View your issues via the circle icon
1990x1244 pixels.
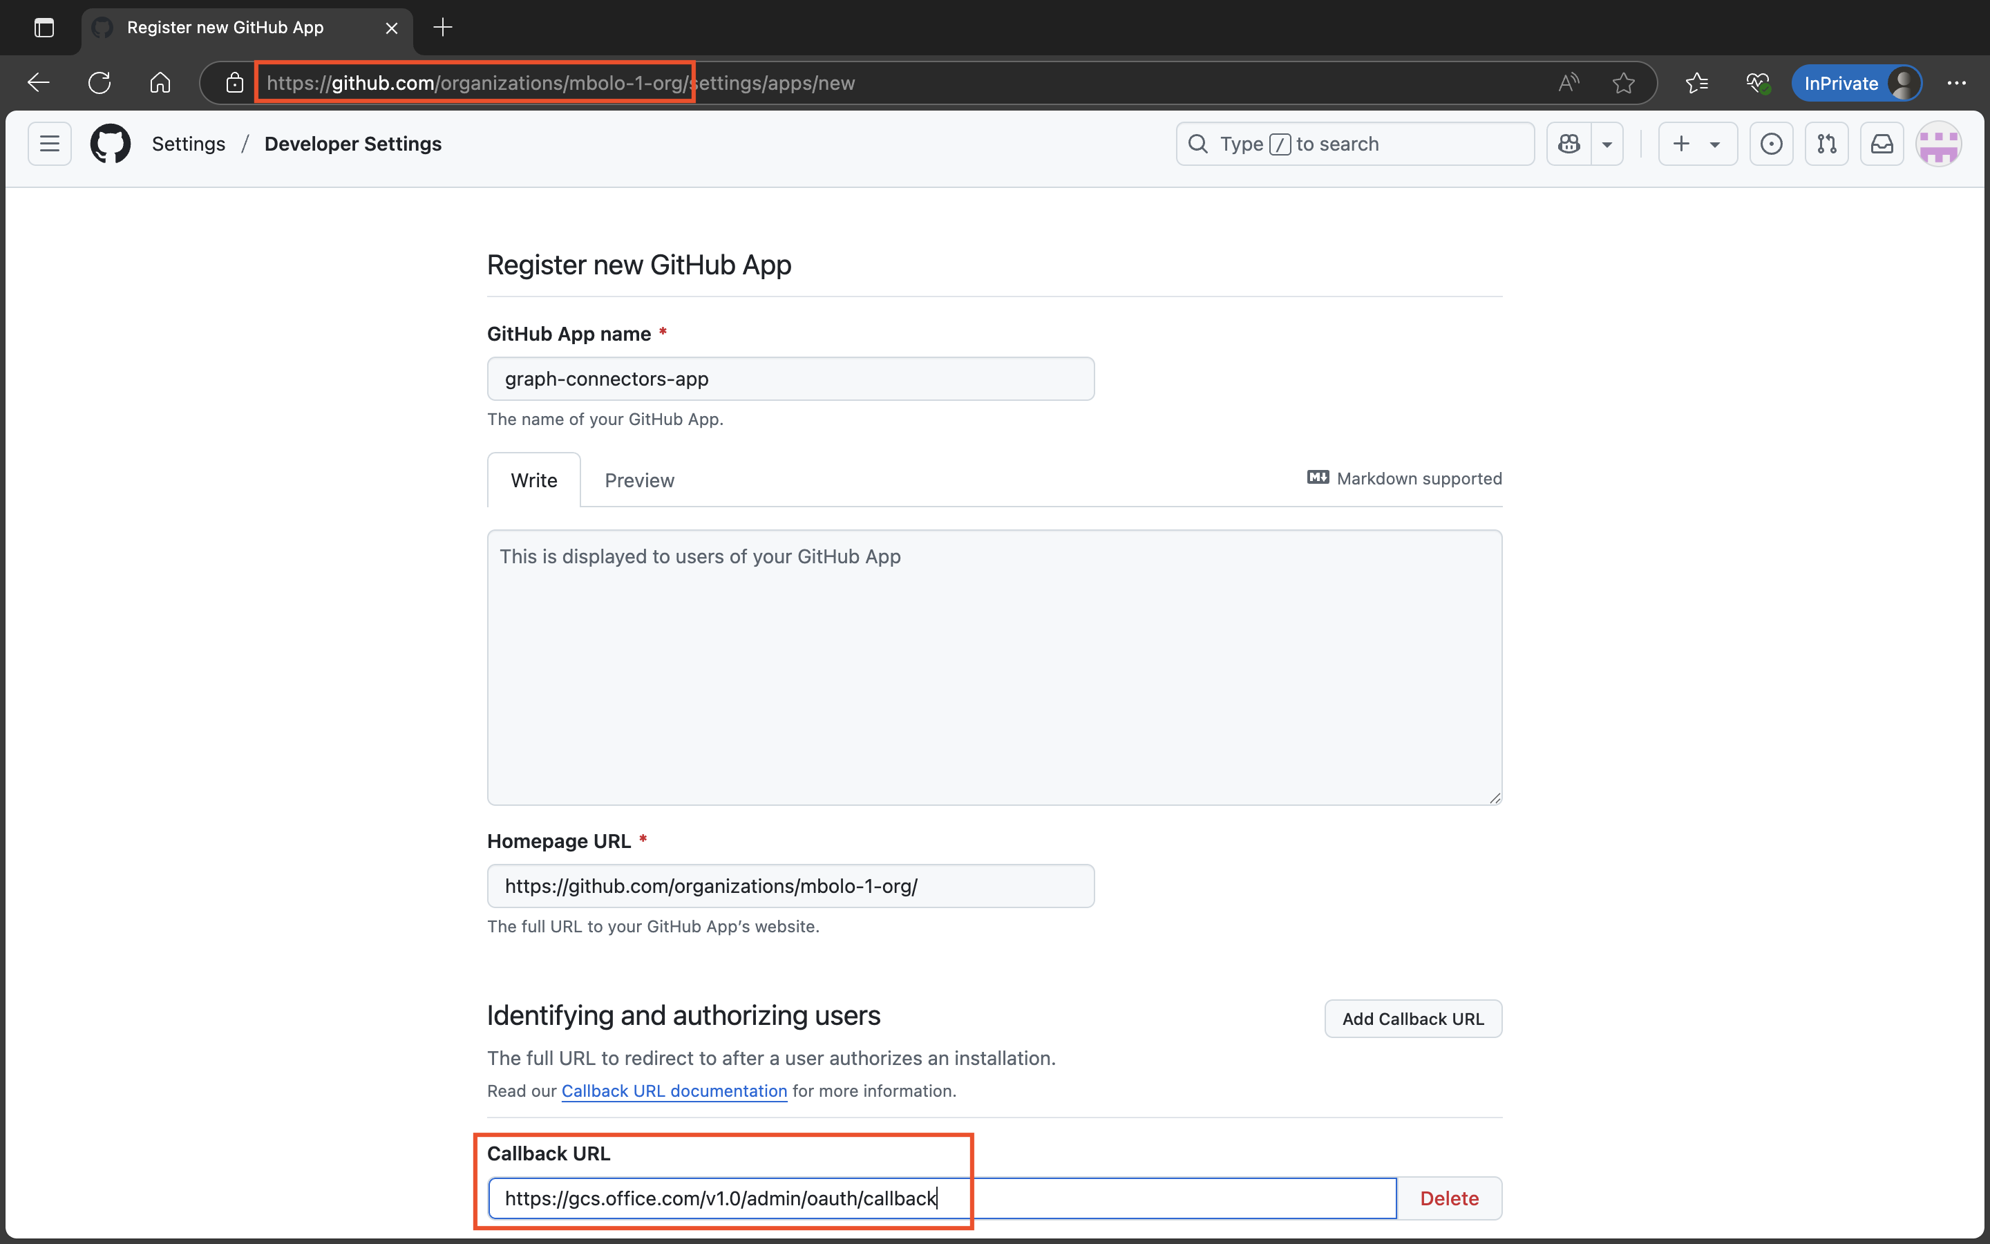pos(1770,143)
